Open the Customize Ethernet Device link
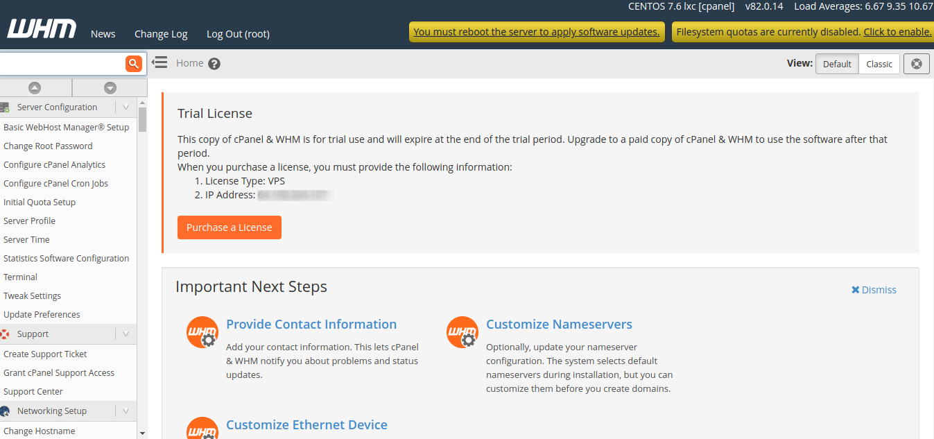The width and height of the screenshot is (934, 439). [306, 425]
